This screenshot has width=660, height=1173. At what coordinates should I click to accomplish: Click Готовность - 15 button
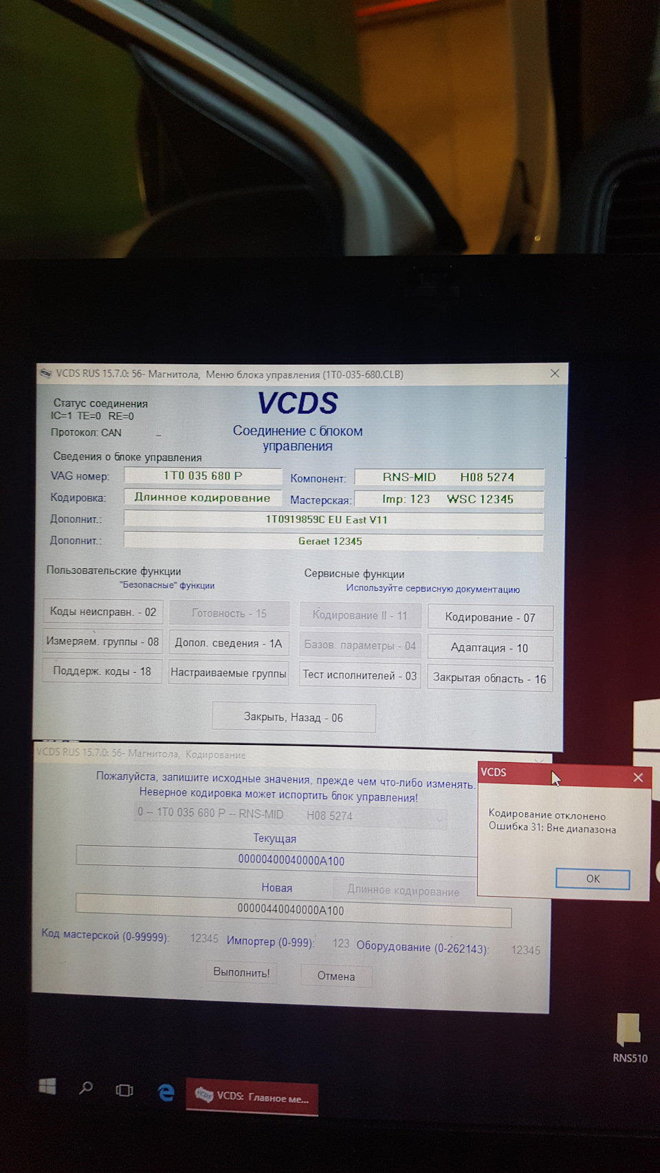click(229, 613)
